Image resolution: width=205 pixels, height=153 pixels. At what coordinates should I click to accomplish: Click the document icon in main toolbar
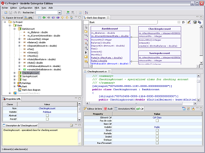click(x=80, y=12)
